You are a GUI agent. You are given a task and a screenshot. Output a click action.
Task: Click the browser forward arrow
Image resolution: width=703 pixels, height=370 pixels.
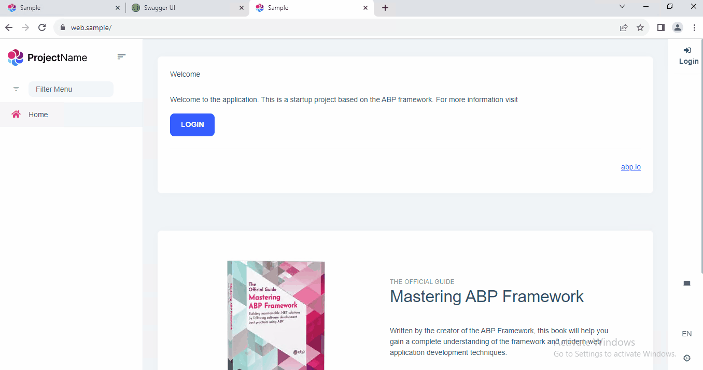click(x=25, y=27)
